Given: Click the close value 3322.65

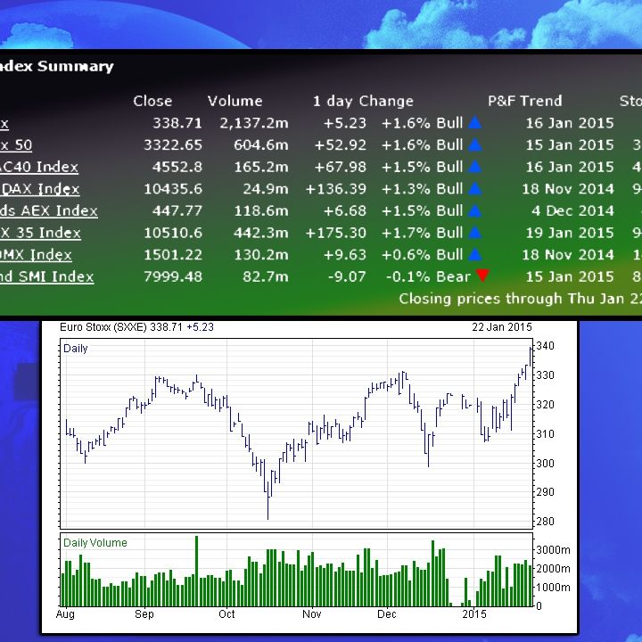Looking at the screenshot, I should click(173, 145).
